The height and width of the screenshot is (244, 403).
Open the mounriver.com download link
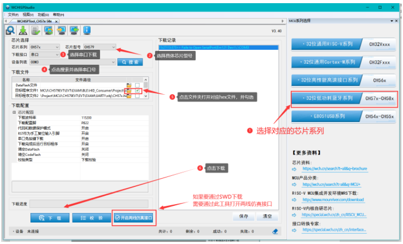(333, 199)
